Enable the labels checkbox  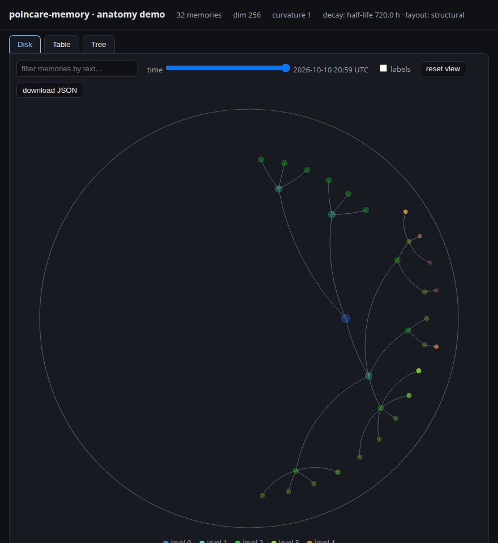point(383,68)
